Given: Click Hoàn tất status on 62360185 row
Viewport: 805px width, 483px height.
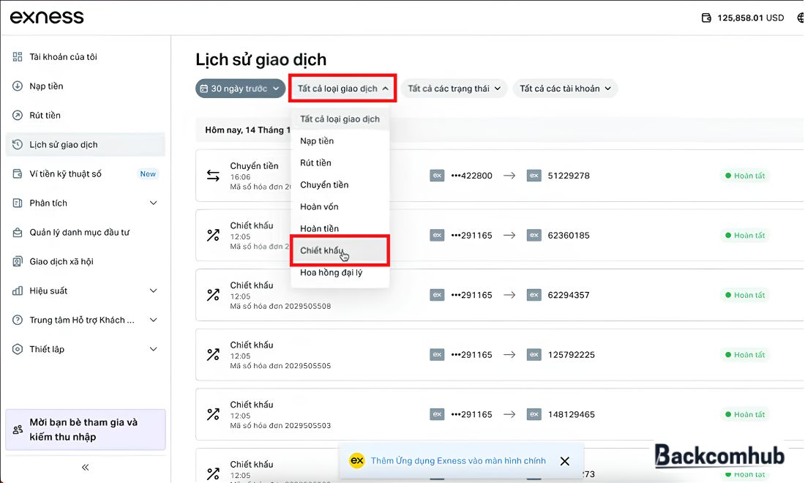Looking at the screenshot, I should point(744,236).
